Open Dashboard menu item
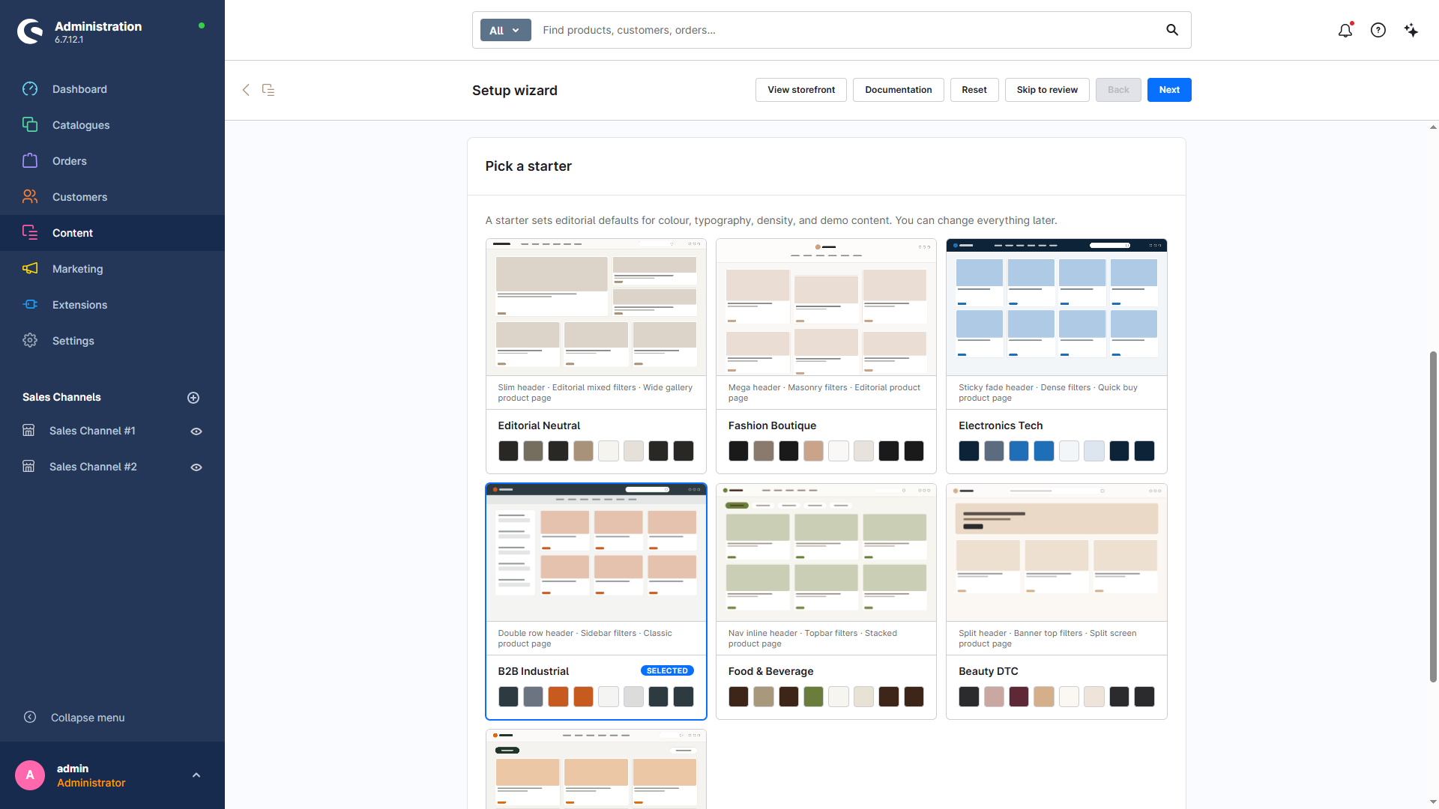This screenshot has height=809, width=1439. 112,89
